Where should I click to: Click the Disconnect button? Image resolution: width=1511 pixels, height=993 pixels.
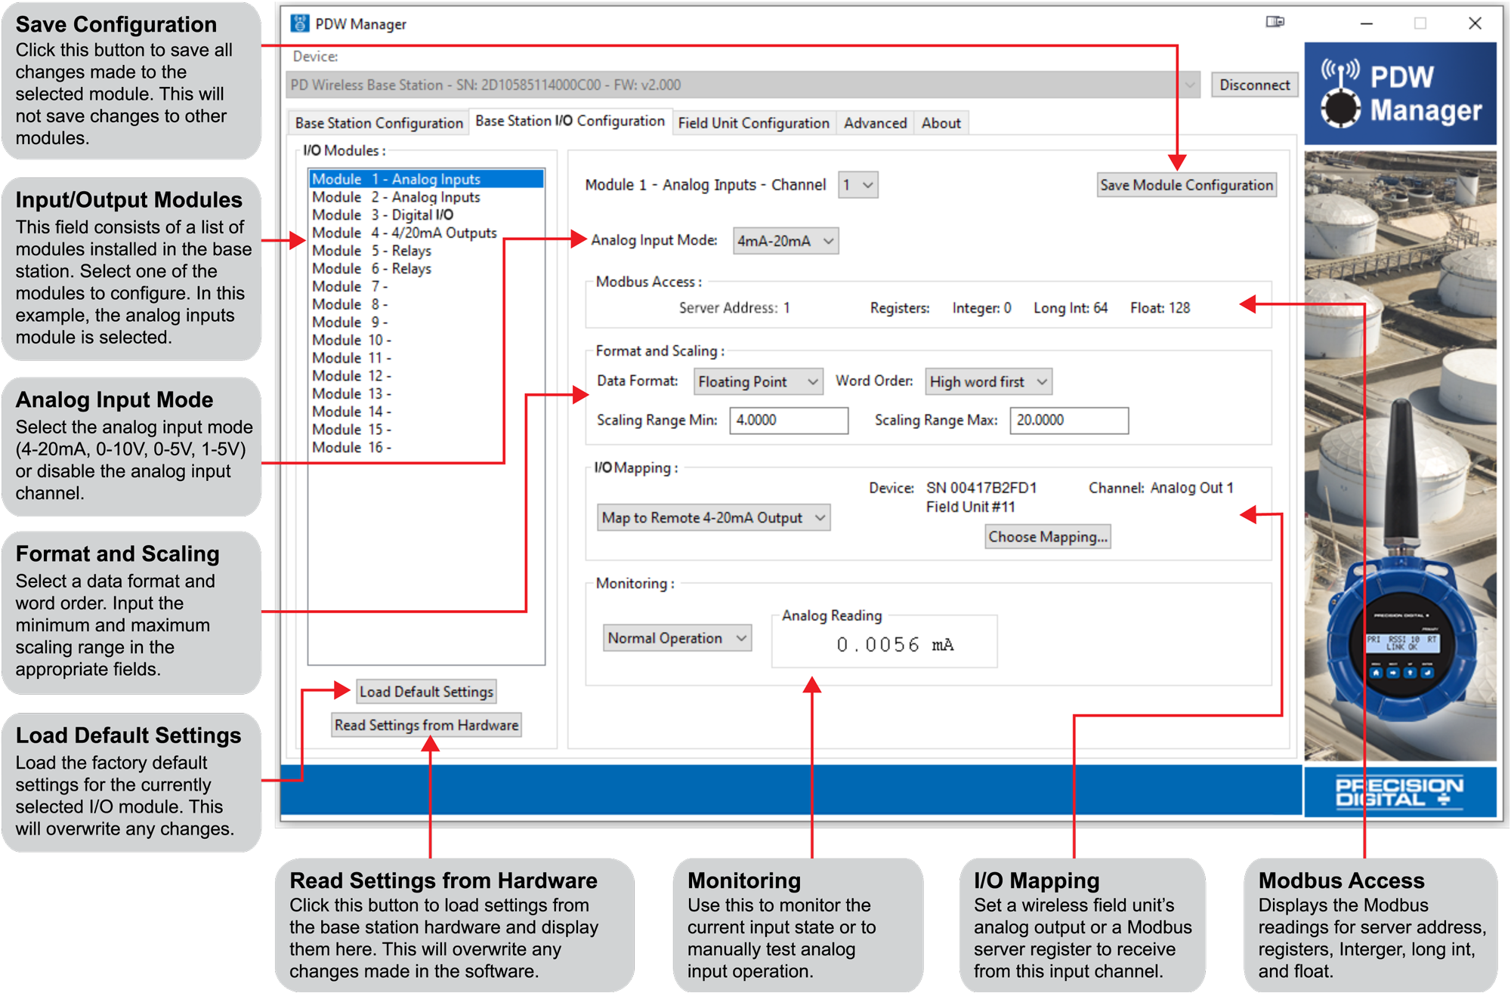tap(1254, 85)
